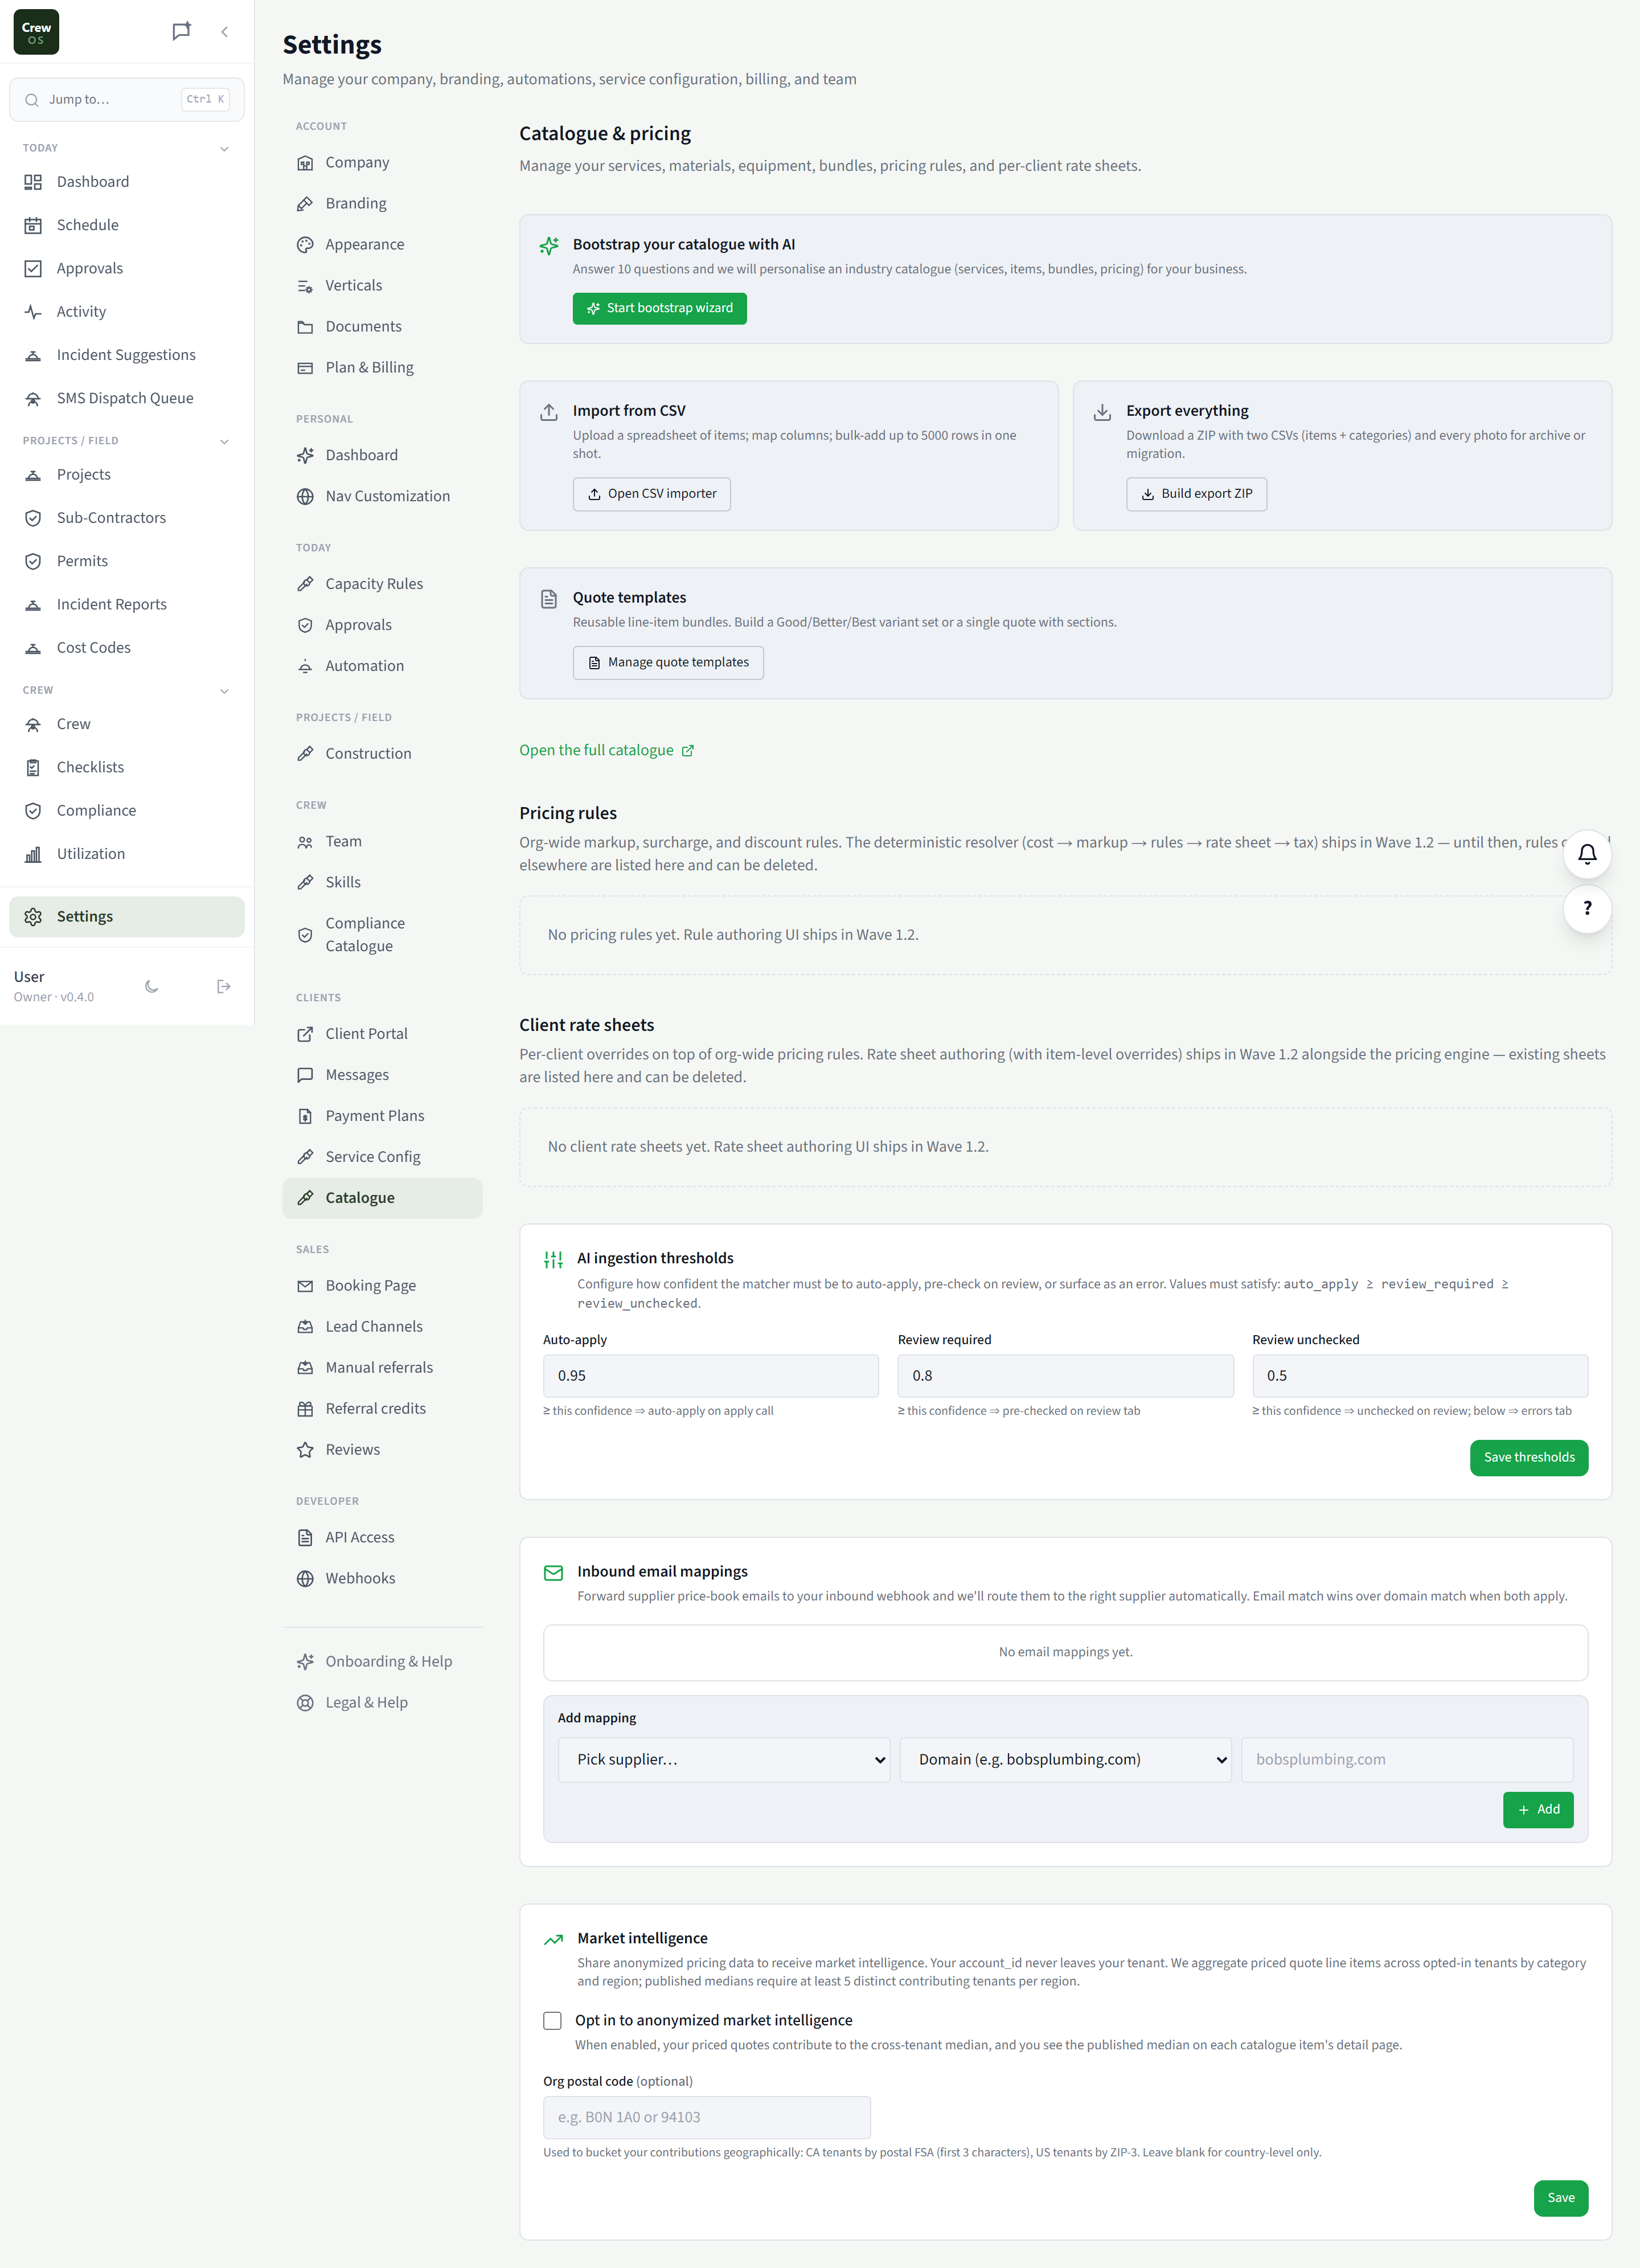Open Payment Plans settings

point(382,1116)
